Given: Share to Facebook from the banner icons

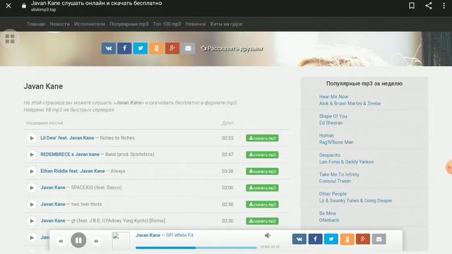Looking at the screenshot, I should 124,49.
